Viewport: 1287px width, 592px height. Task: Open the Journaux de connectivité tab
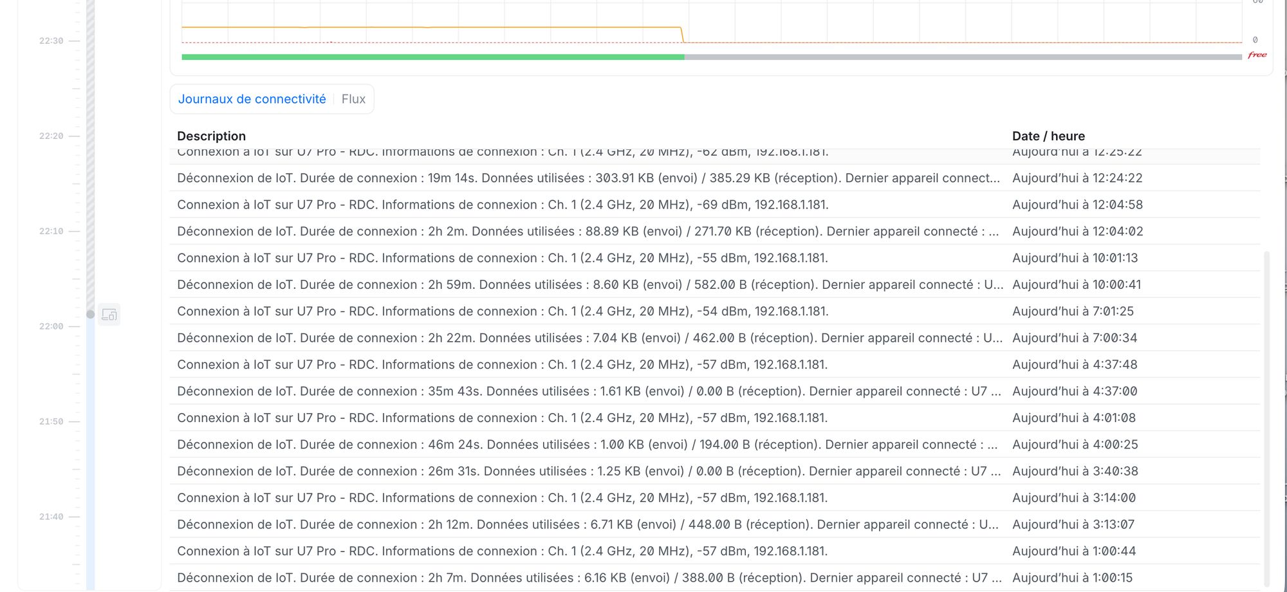[252, 99]
